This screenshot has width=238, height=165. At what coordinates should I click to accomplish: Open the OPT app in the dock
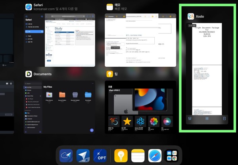pos(100,156)
